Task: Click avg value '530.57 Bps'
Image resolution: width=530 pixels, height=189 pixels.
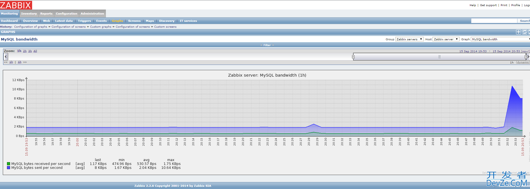Action: 147,164
